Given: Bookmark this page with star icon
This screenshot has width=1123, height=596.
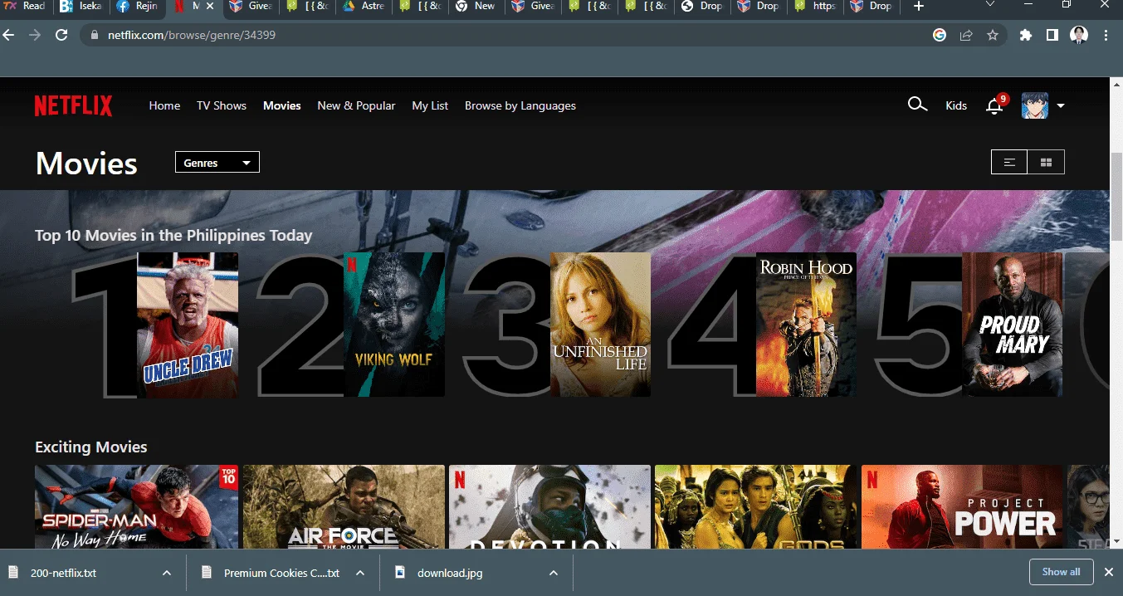Looking at the screenshot, I should click(993, 36).
